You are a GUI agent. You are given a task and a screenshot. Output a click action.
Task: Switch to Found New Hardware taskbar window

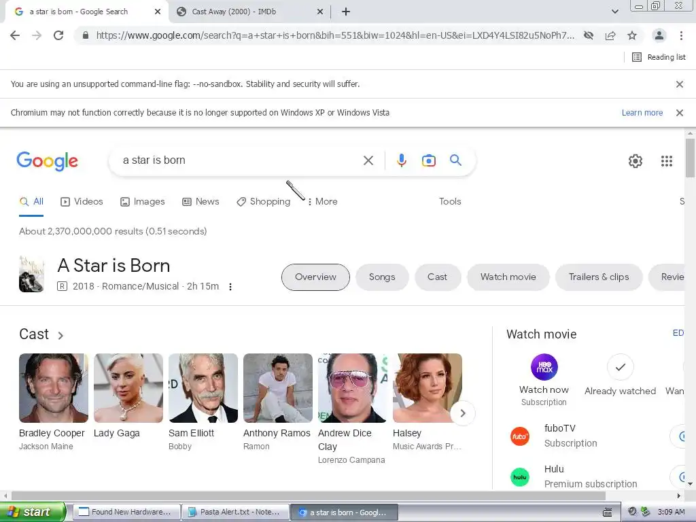[126, 512]
